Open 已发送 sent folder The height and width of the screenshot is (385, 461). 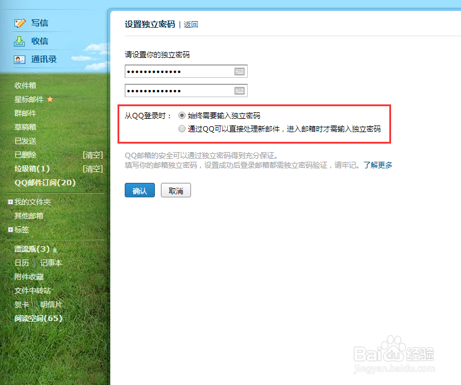tap(25, 141)
